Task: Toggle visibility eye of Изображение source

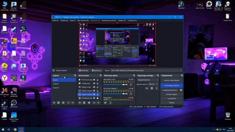Action: tap(94, 98)
